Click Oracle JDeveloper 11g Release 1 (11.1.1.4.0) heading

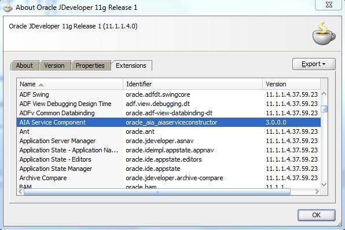(73, 26)
